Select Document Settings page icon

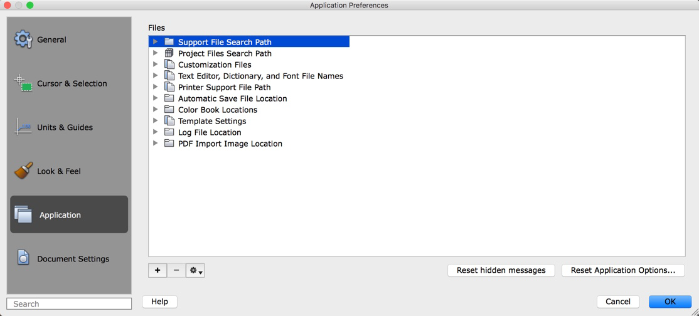(23, 258)
